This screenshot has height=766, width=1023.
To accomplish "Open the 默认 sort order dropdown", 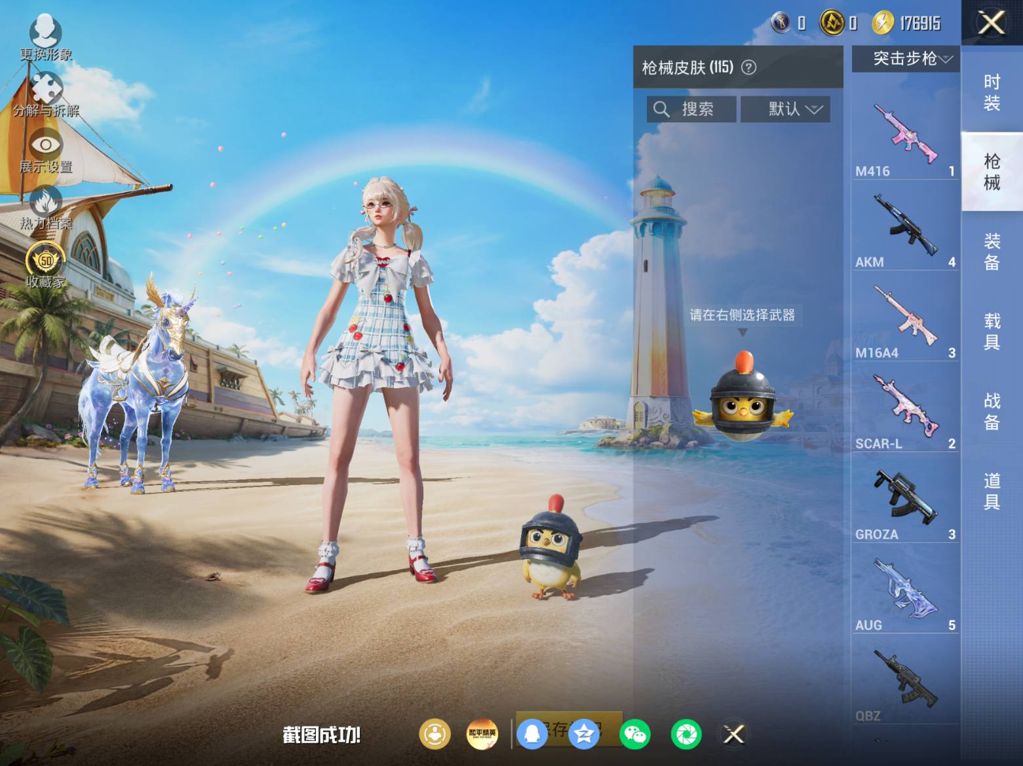I will (x=785, y=109).
